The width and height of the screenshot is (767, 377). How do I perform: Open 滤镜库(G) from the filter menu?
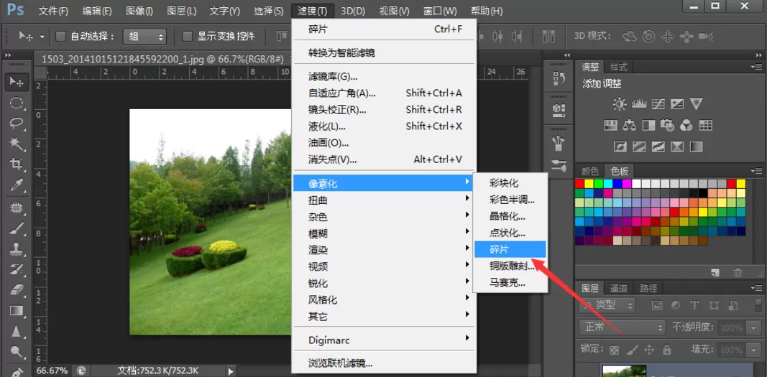384,77
